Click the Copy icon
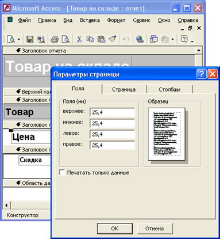The height and width of the screenshot is (239, 220). pos(90,39)
